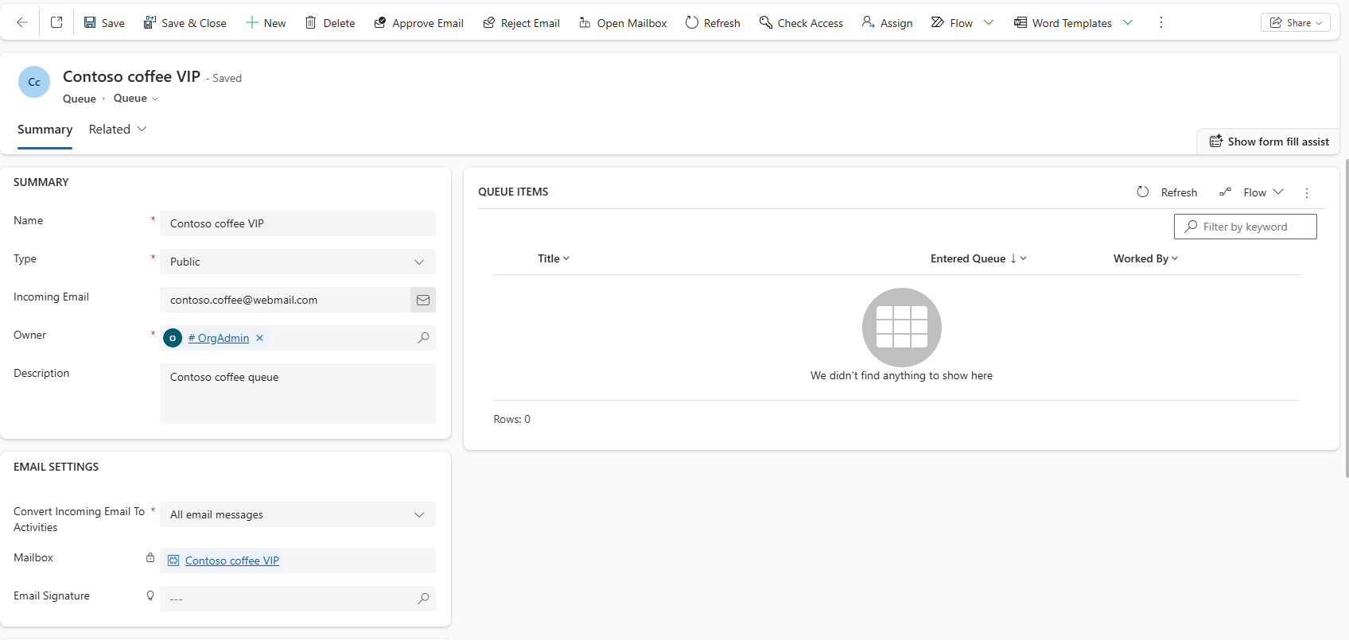Open the Queue form selector dropdown
This screenshot has height=640, width=1349.
click(136, 99)
